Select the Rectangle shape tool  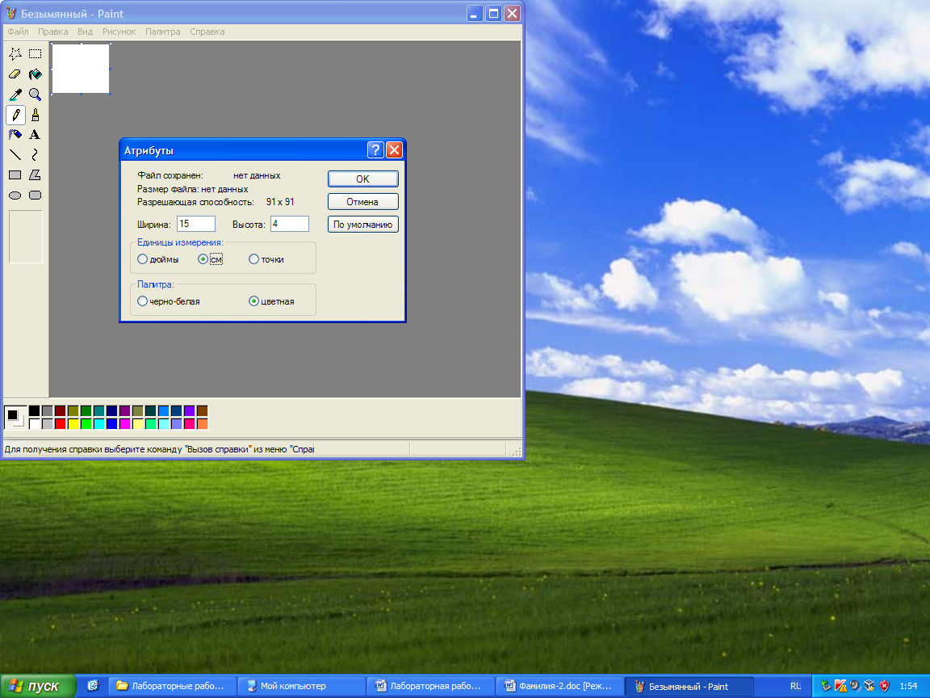[x=15, y=175]
